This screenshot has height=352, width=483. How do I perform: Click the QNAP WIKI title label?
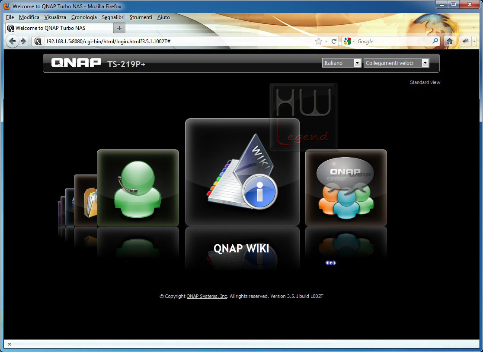(x=241, y=249)
